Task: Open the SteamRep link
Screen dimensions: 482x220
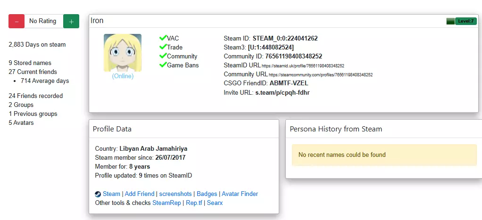Action: (166, 203)
